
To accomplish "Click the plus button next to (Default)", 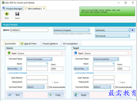I will click(x=132, y=30).
